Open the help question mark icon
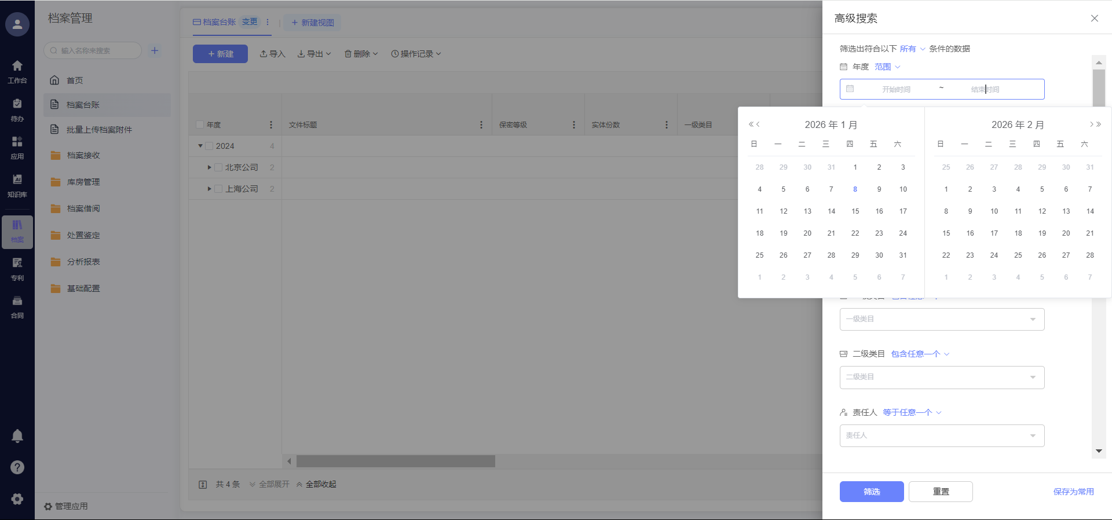 [17, 467]
